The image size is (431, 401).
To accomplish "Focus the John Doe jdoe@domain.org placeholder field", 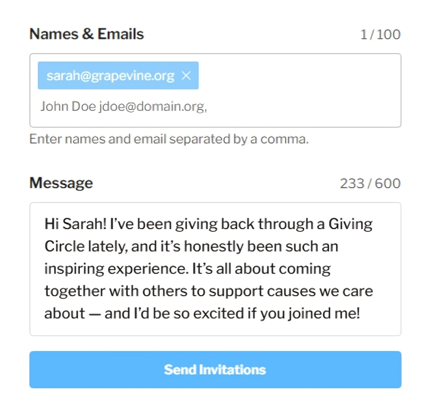I will coord(123,106).
